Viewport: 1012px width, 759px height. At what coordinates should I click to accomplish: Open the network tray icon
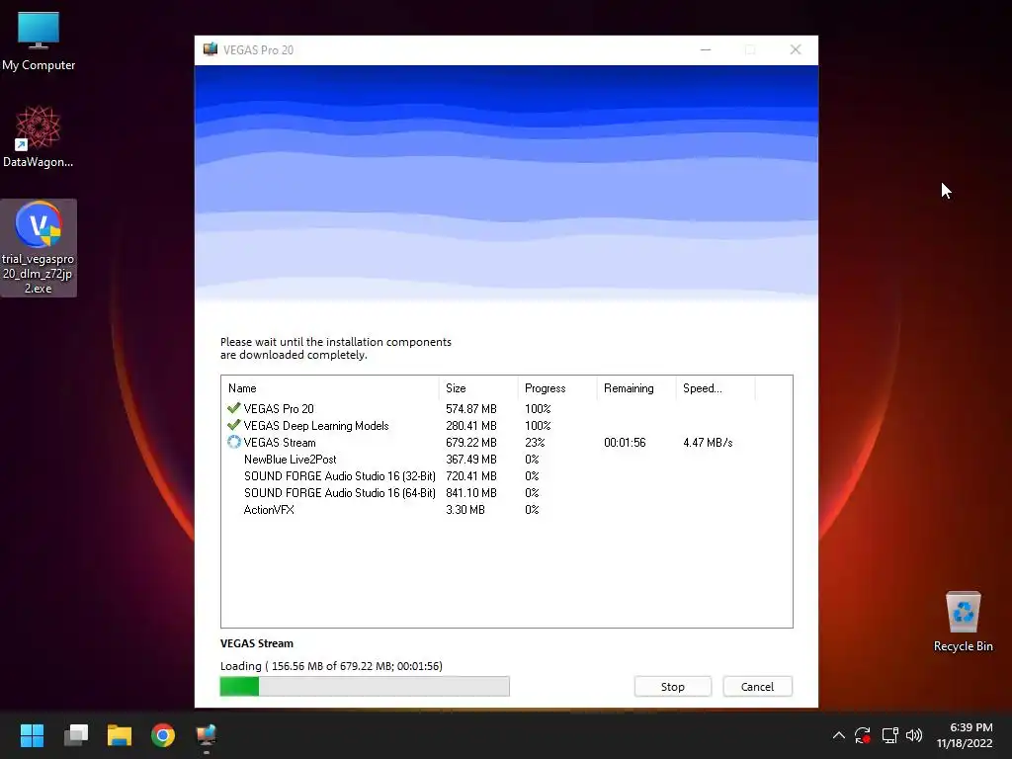pyautogui.click(x=889, y=735)
